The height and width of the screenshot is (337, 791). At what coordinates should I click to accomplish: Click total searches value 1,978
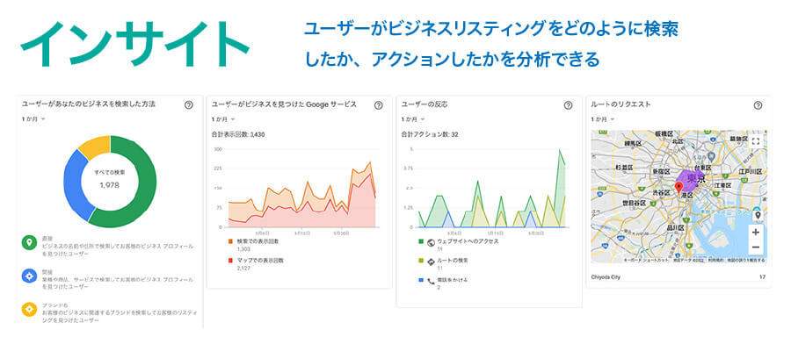coord(110,185)
